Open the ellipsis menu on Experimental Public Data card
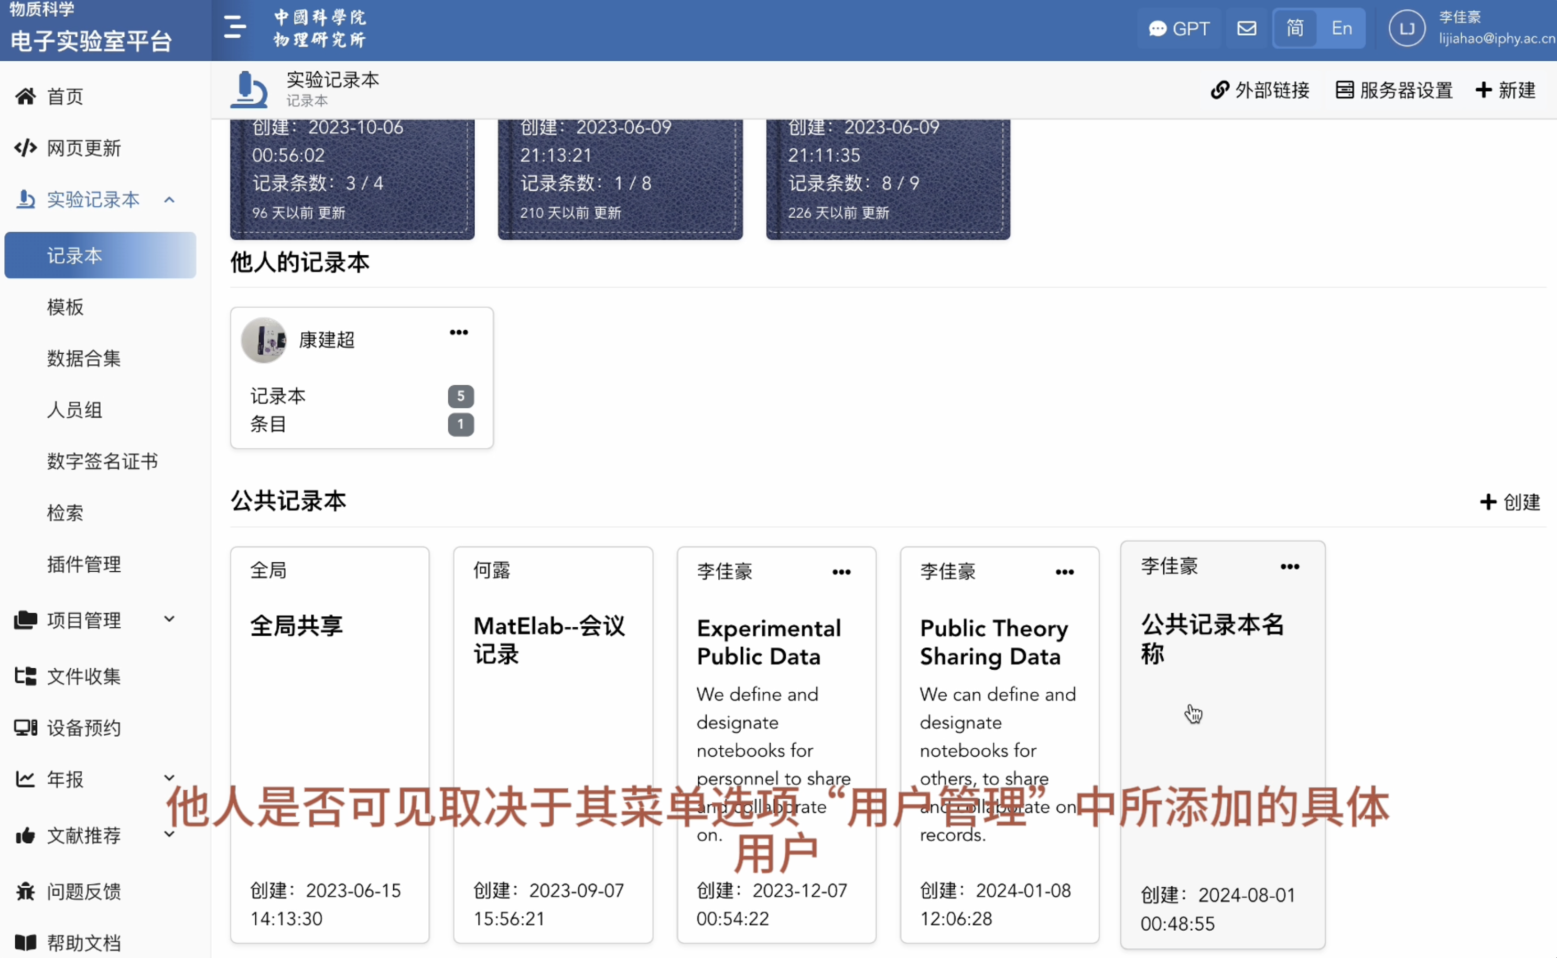1557x958 pixels. point(841,572)
